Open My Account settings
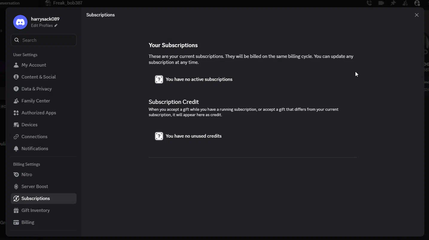Screen dimensions: 429x240 pyautogui.click(x=34, y=65)
